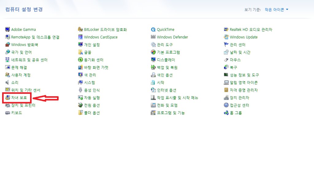The image size is (314, 177).
Task: Click the 자녀 보호 icon
Action: point(7,98)
